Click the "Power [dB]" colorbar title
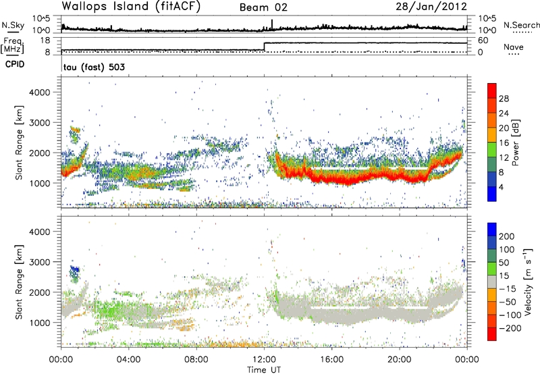Screen dimensions: 540x374 [x=515, y=142]
